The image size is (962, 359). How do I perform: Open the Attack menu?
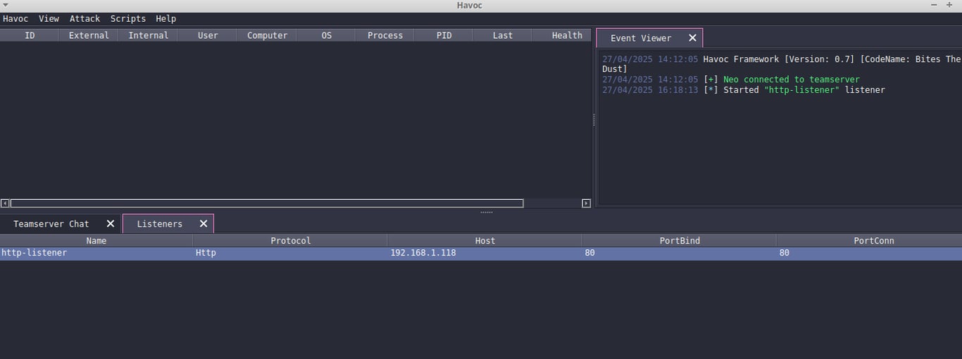(x=85, y=19)
